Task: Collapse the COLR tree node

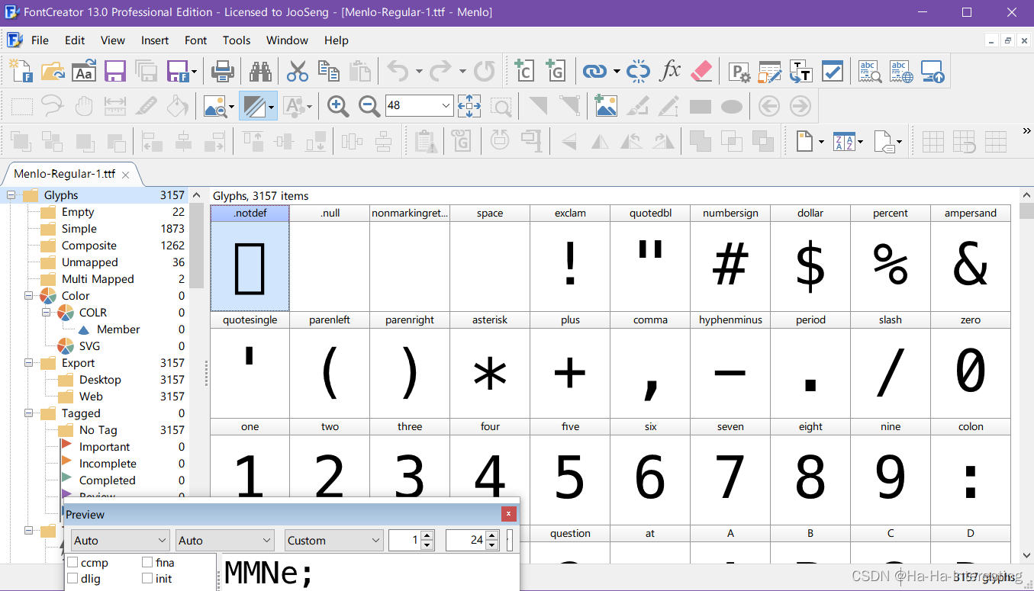Action: [x=47, y=313]
